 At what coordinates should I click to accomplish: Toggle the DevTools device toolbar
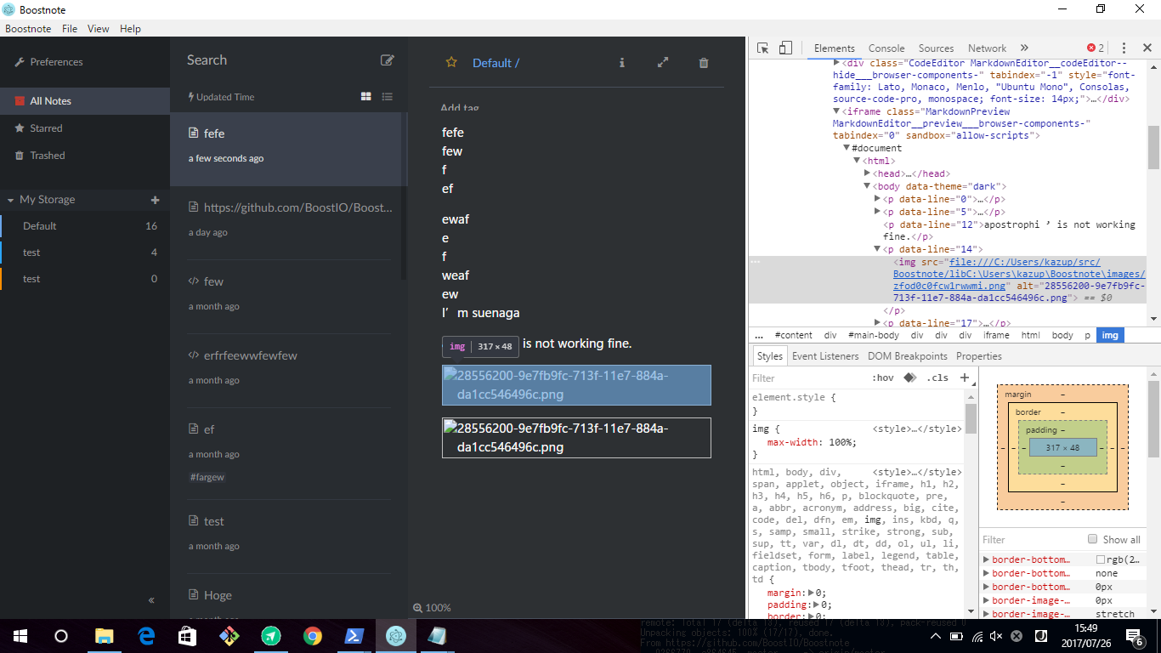[785, 48]
